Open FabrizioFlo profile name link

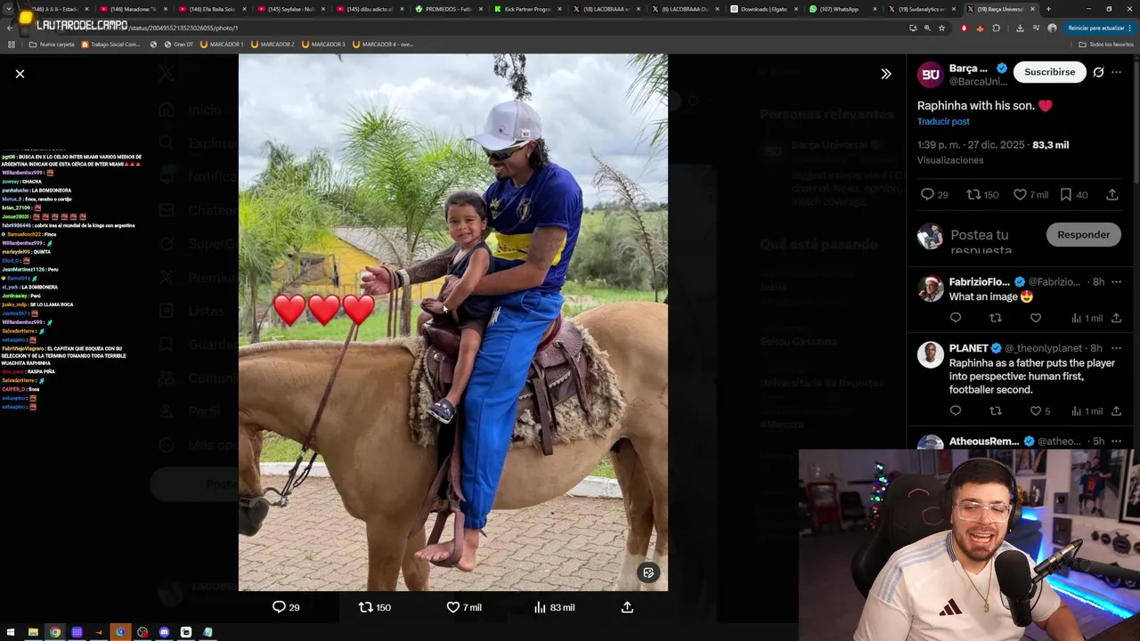tap(979, 282)
